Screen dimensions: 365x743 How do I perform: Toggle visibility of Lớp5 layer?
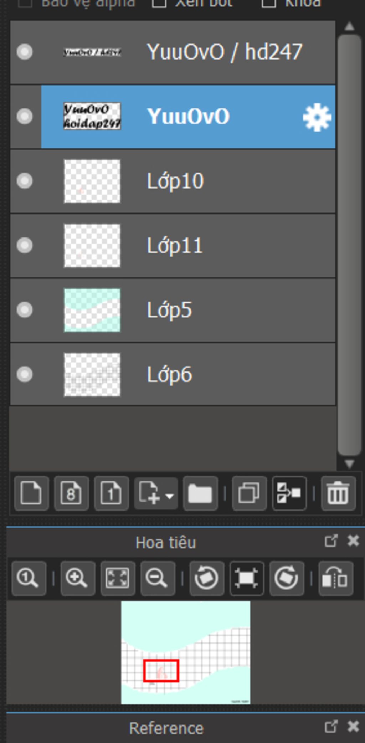pos(25,310)
